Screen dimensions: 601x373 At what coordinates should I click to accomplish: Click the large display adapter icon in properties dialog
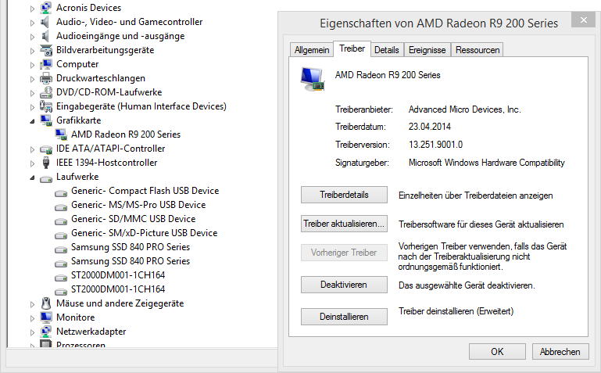[313, 79]
